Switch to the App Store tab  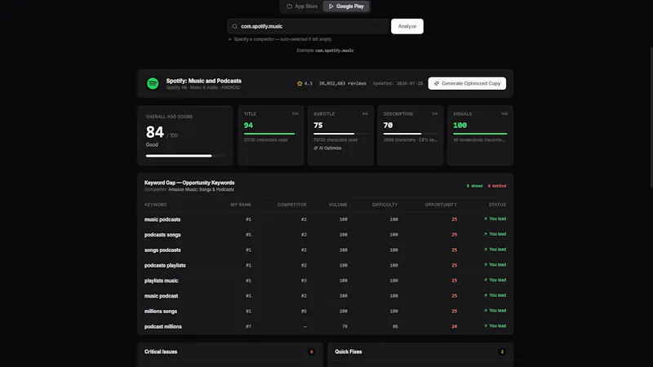(x=302, y=7)
